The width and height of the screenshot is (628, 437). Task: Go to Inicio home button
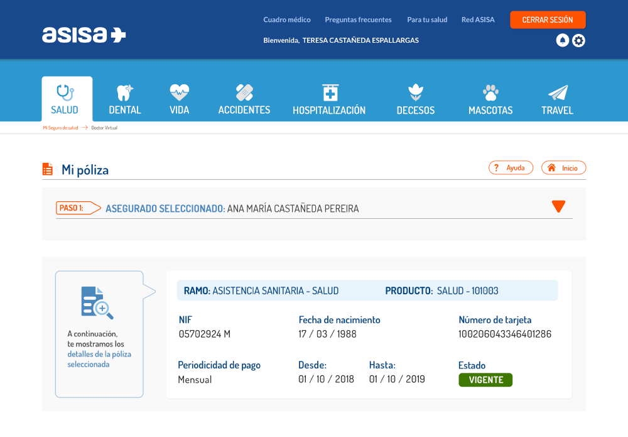[x=563, y=168]
